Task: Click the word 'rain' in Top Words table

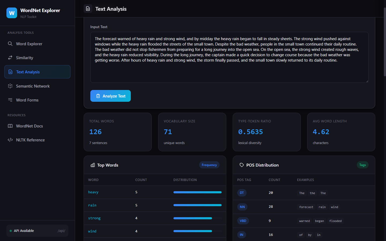Action: [92, 205]
